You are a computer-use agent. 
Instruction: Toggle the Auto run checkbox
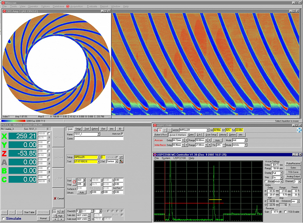[x=122, y=134]
